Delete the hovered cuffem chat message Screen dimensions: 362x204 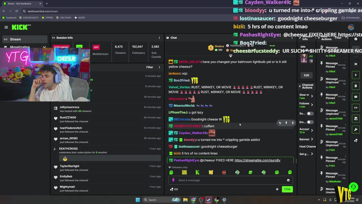tap(293, 123)
